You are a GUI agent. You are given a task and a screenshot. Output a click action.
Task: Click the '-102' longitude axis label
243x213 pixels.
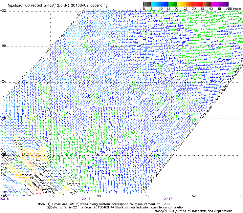tap(51, 196)
